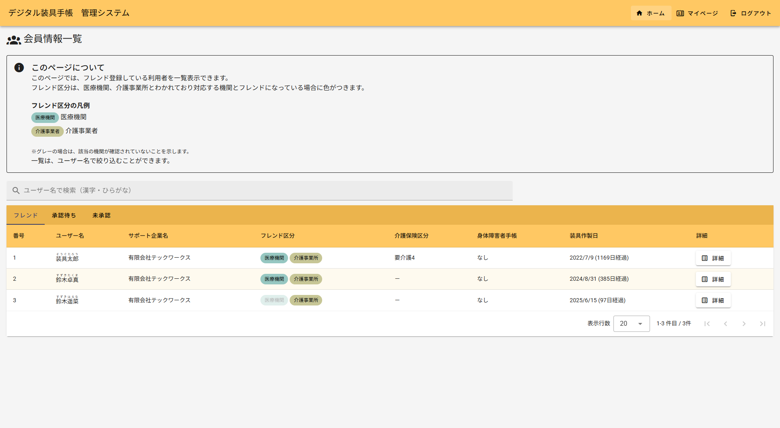Focus the user name search field

click(x=260, y=190)
